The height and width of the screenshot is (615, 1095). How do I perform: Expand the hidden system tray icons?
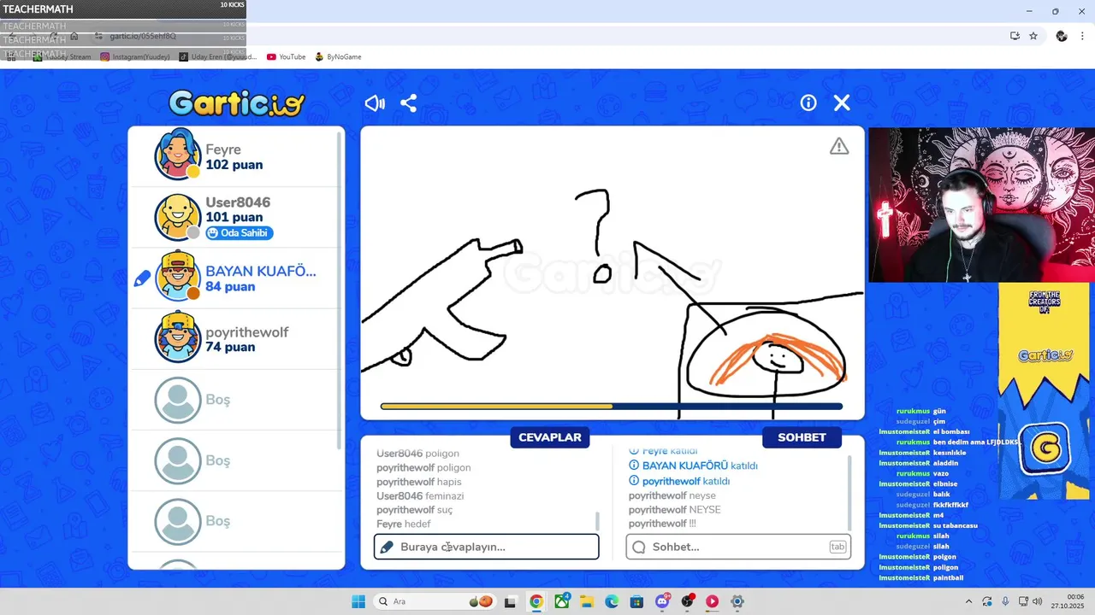pos(969,601)
